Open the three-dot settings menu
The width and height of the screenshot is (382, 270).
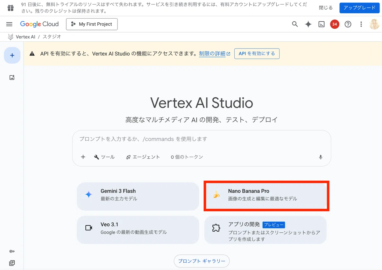pos(361,24)
